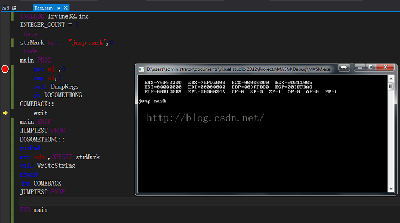
Task: Click the console window icon in the MASM.exe title bar
Action: 141,69
